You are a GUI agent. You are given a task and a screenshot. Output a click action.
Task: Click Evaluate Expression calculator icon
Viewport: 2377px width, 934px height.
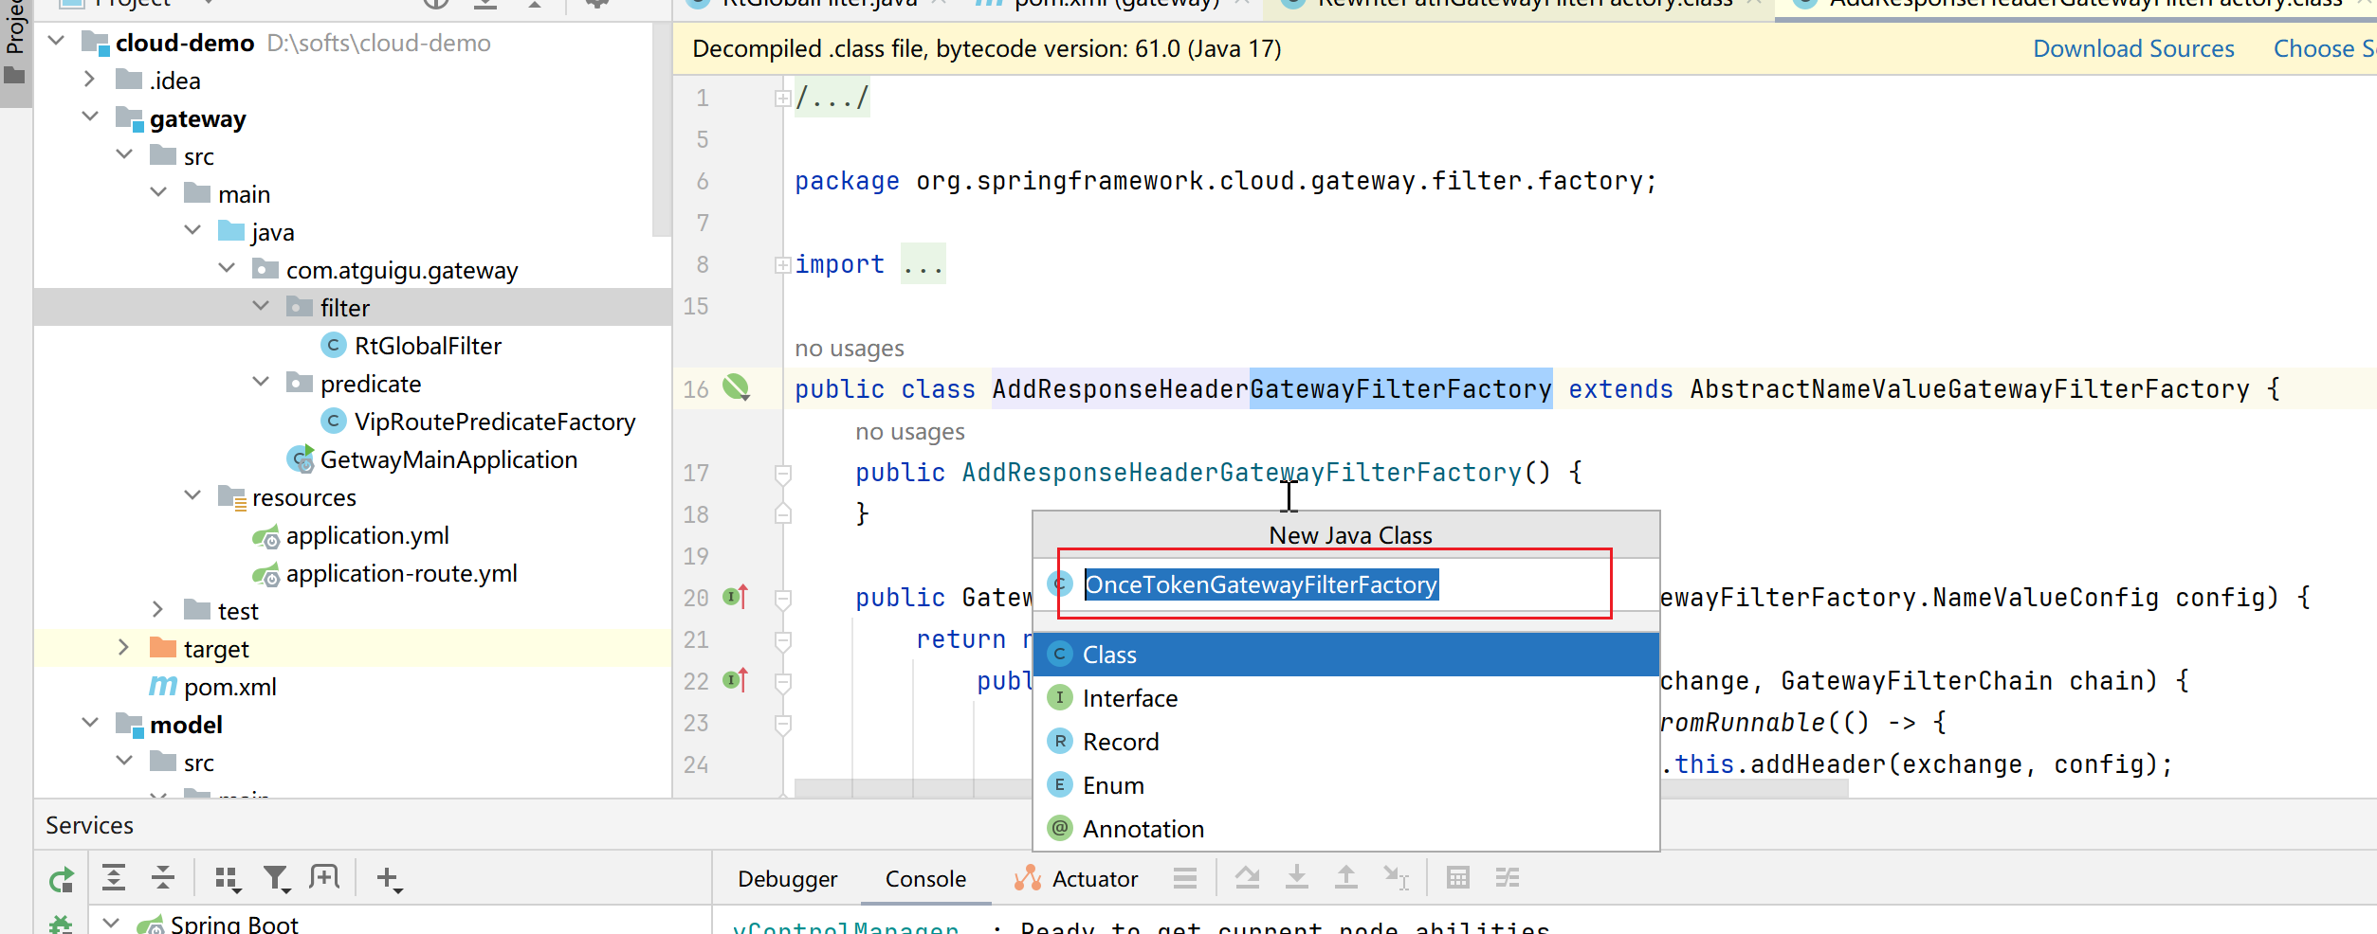(1458, 878)
